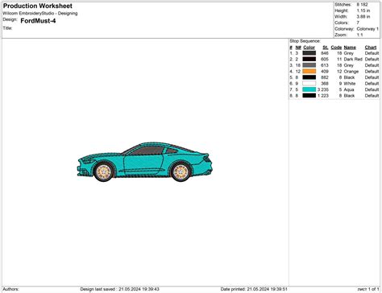Image resolution: width=382 pixels, height=293 pixels.
Task: Click the 'Colorway 1' value
Action: click(367, 29)
